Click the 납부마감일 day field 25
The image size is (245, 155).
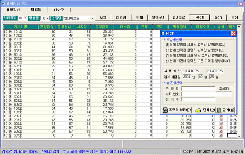[x=212, y=77]
